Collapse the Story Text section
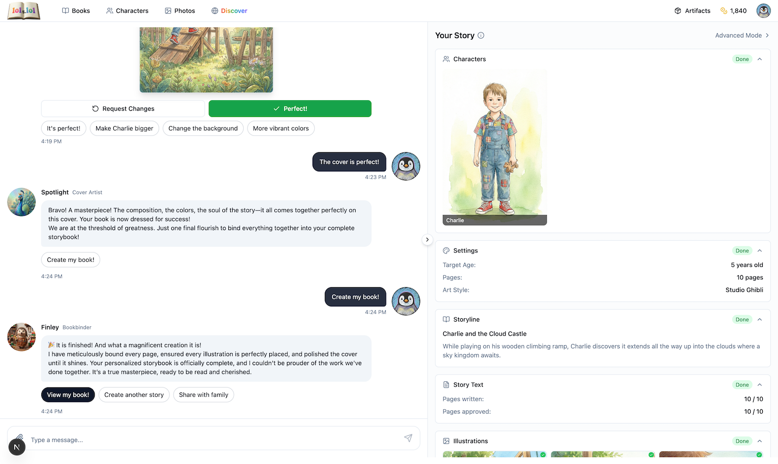 point(760,385)
